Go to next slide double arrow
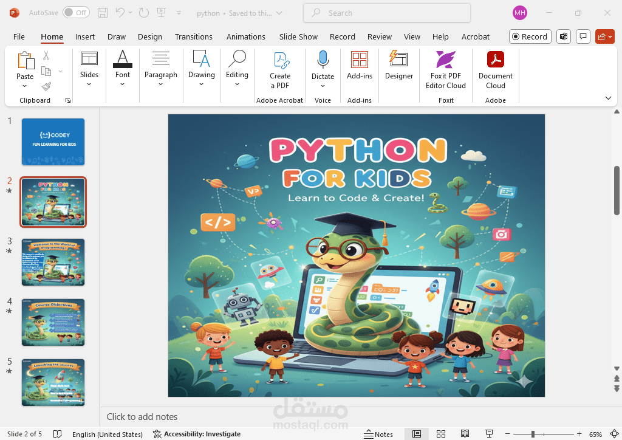Image resolution: width=622 pixels, height=440 pixels. coord(617,388)
